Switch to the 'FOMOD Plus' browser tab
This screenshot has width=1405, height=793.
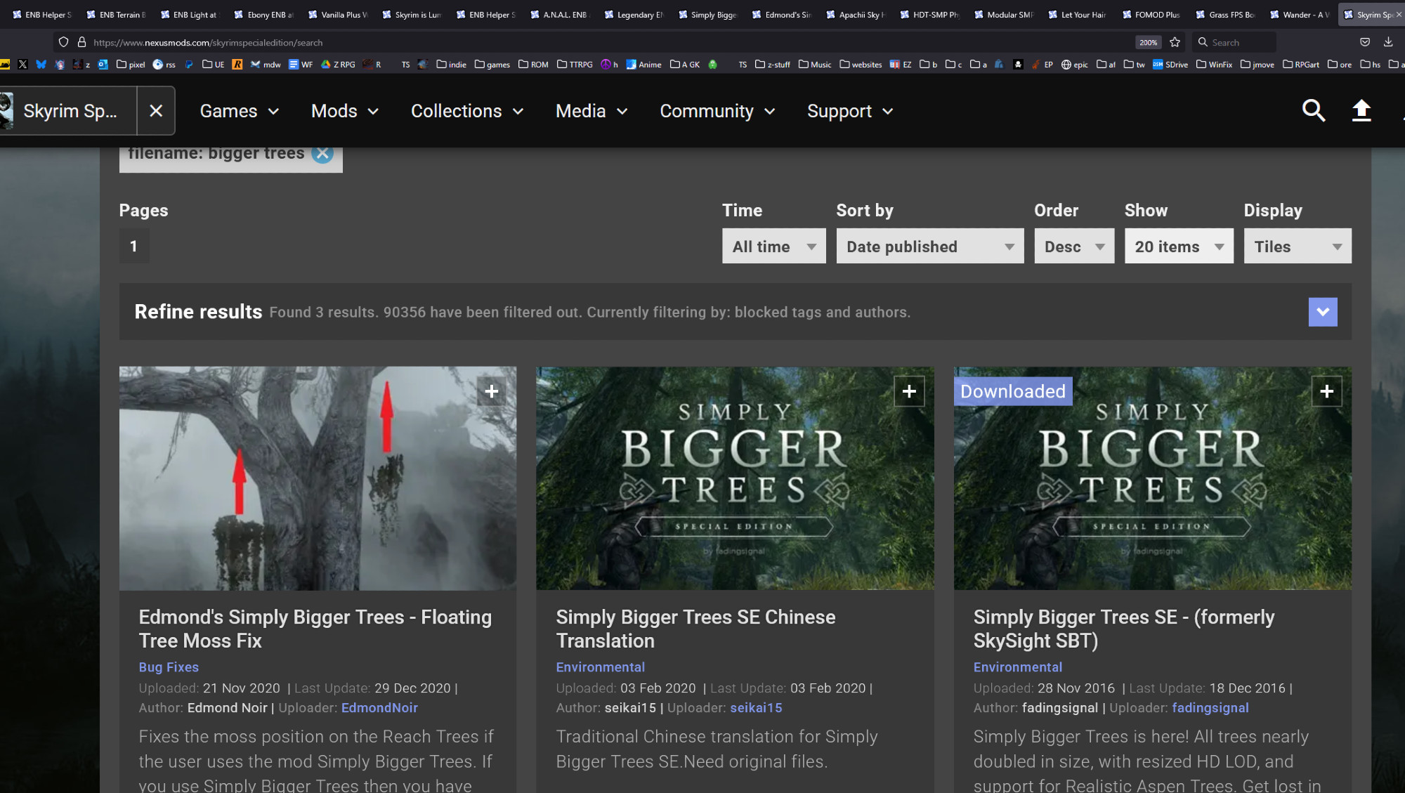1152,14
